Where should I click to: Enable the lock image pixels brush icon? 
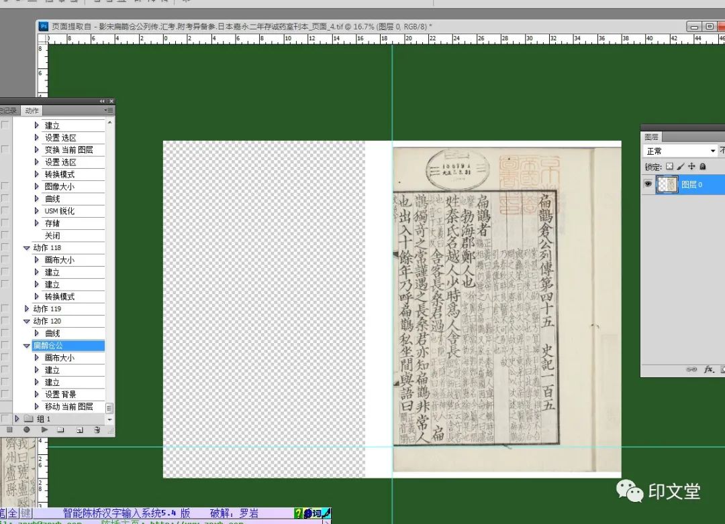pos(680,166)
